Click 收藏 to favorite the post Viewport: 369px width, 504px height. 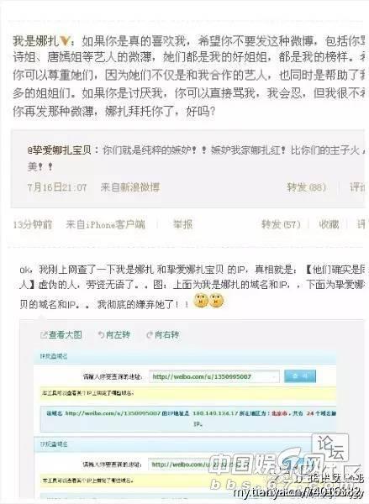pos(329,224)
